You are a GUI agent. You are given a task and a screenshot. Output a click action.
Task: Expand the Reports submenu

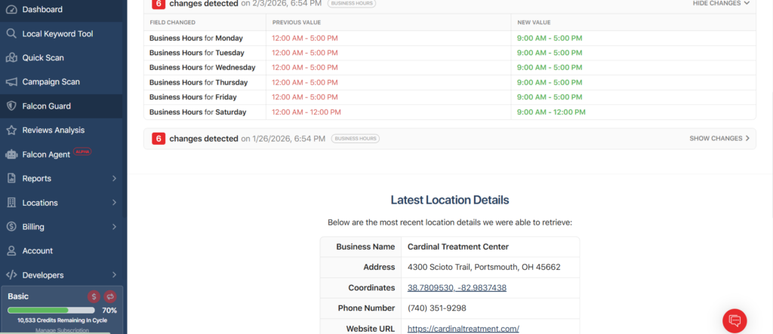pos(114,179)
